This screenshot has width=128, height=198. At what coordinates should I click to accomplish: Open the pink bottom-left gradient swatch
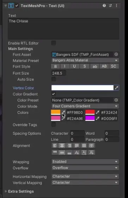click(x=56, y=118)
